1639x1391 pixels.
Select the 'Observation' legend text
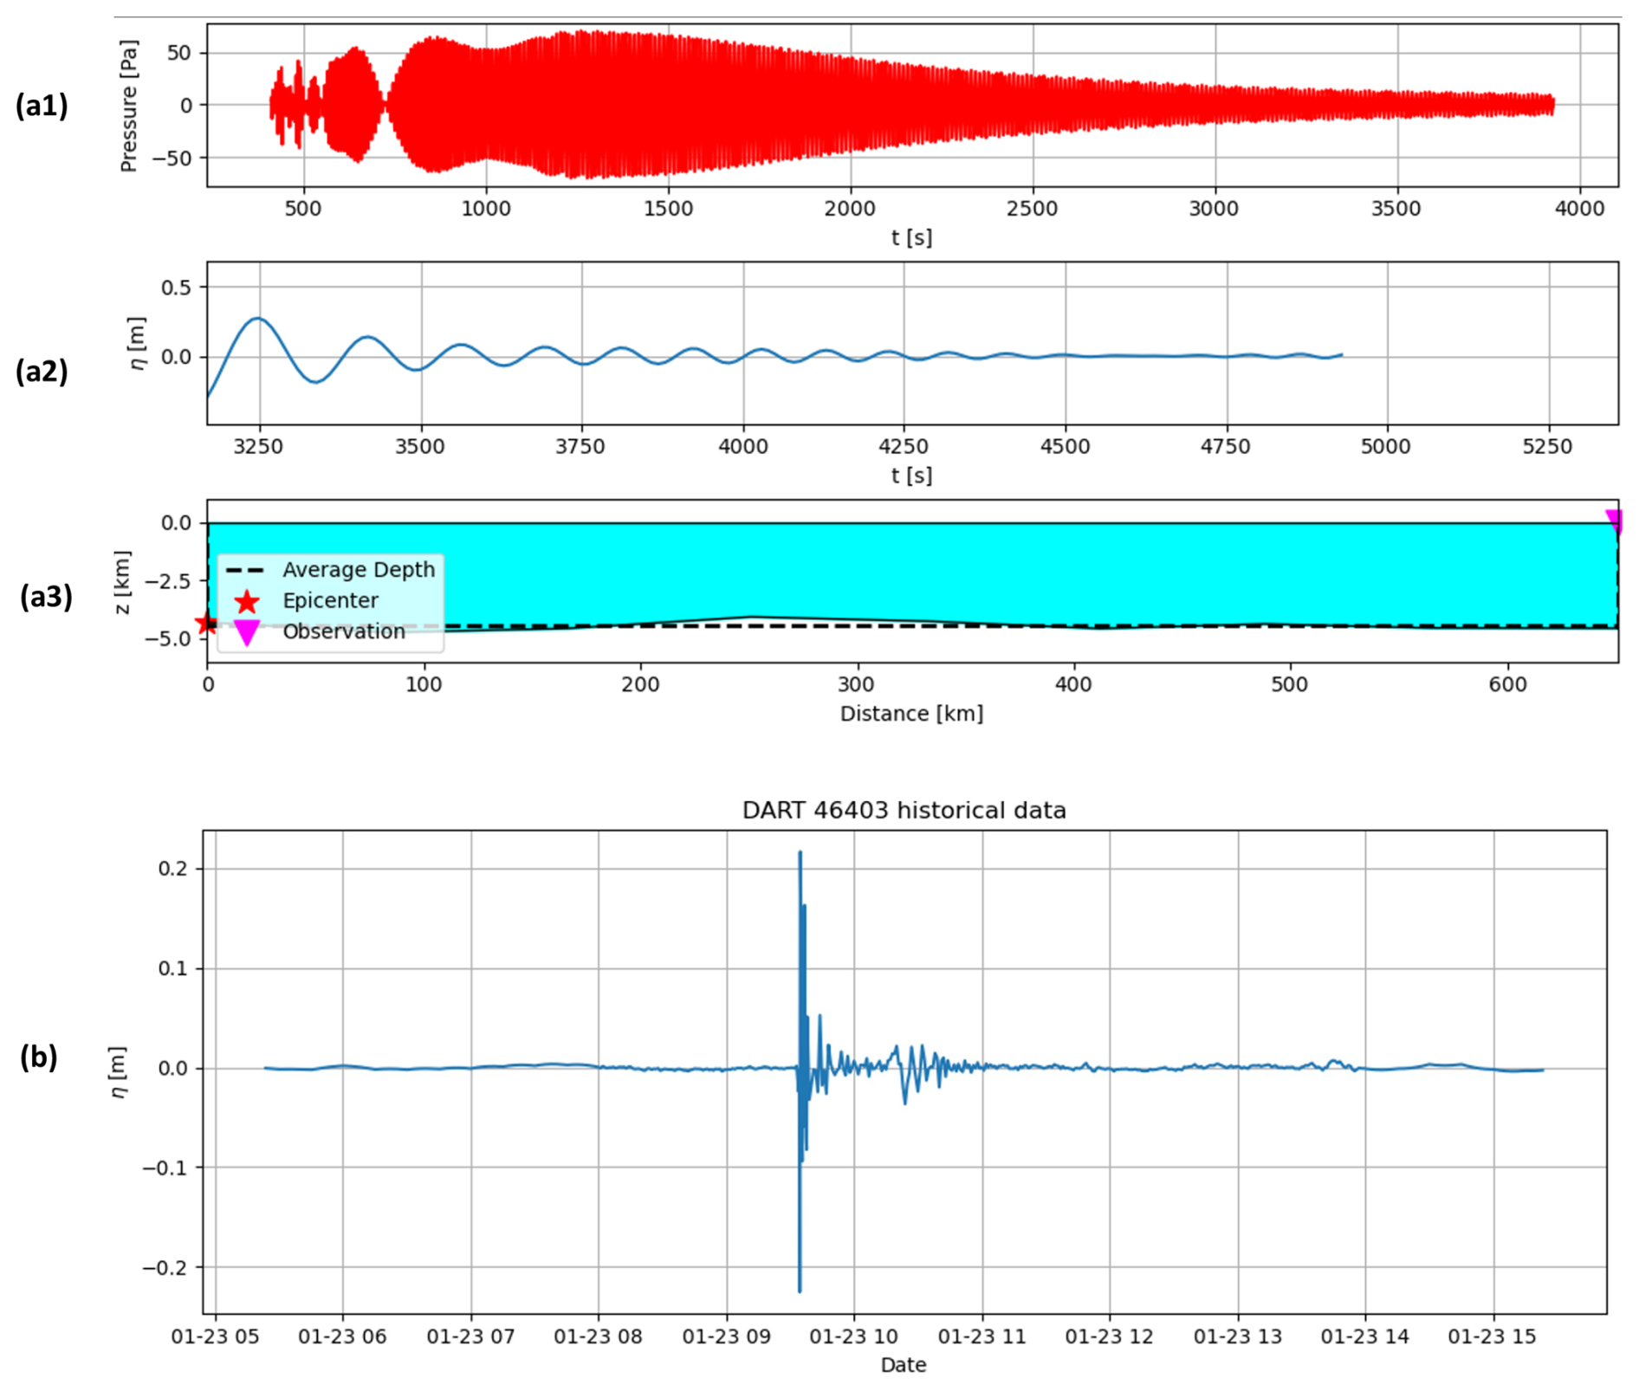(x=344, y=632)
